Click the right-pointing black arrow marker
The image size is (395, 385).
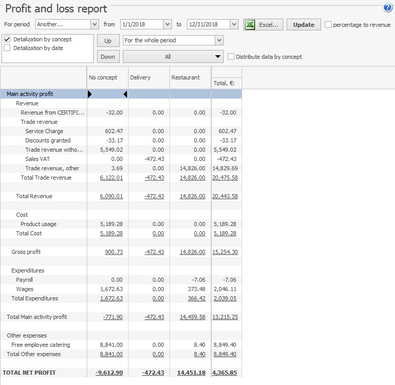[x=90, y=94]
